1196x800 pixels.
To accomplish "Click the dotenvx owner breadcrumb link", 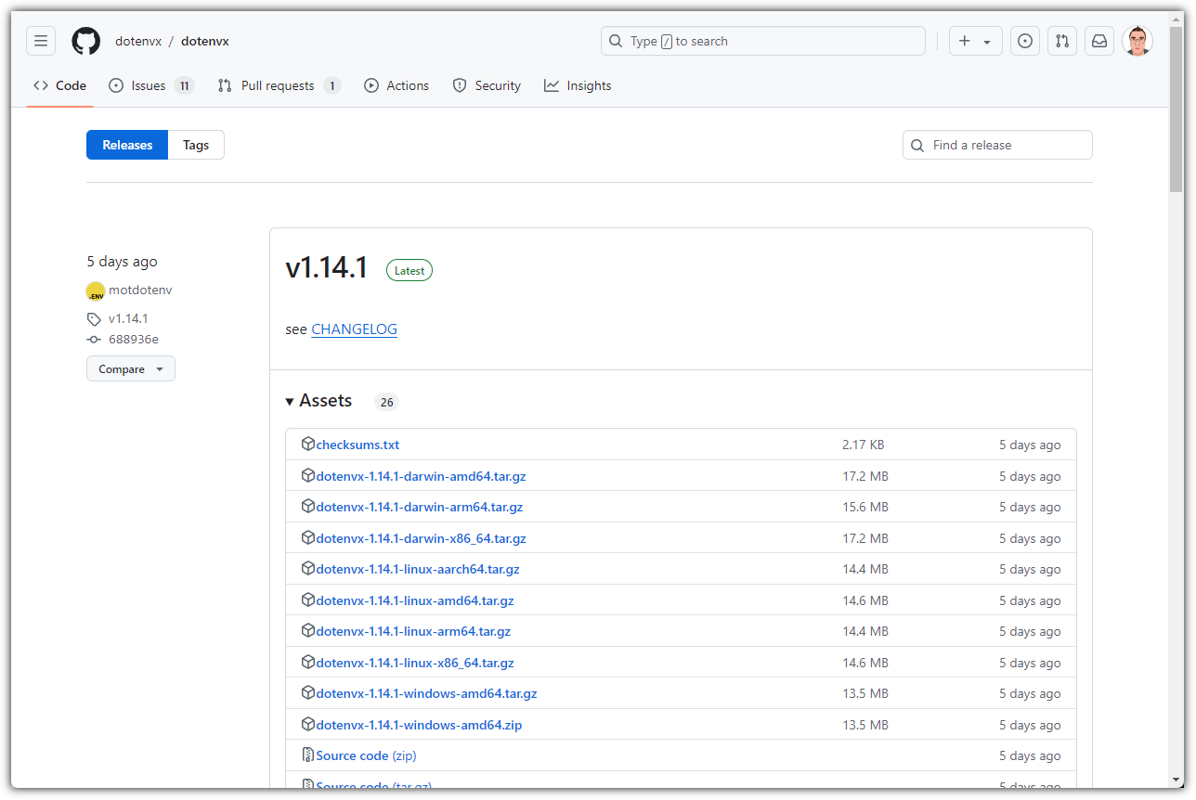I will click(x=138, y=41).
